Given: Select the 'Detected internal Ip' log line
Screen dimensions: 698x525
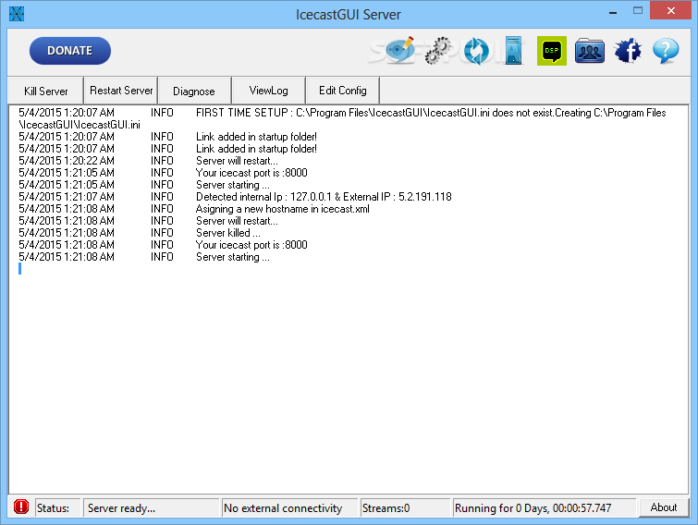Looking at the screenshot, I should coord(235,197).
